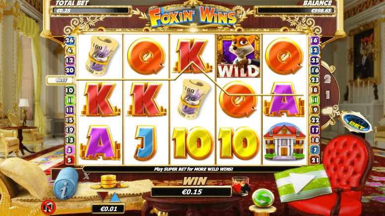Select payline 6 indicator on right
This screenshot has width=385, height=216.
pos(315,40)
